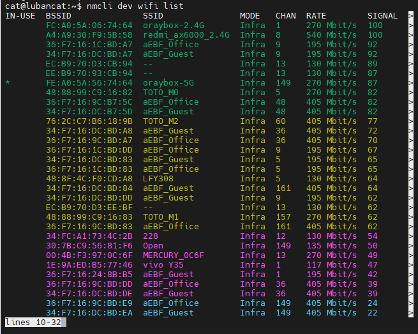This screenshot has height=334, width=418.
Task: Click BSSID EC:B9:70:D3:CB:94
Action: click(x=89, y=64)
